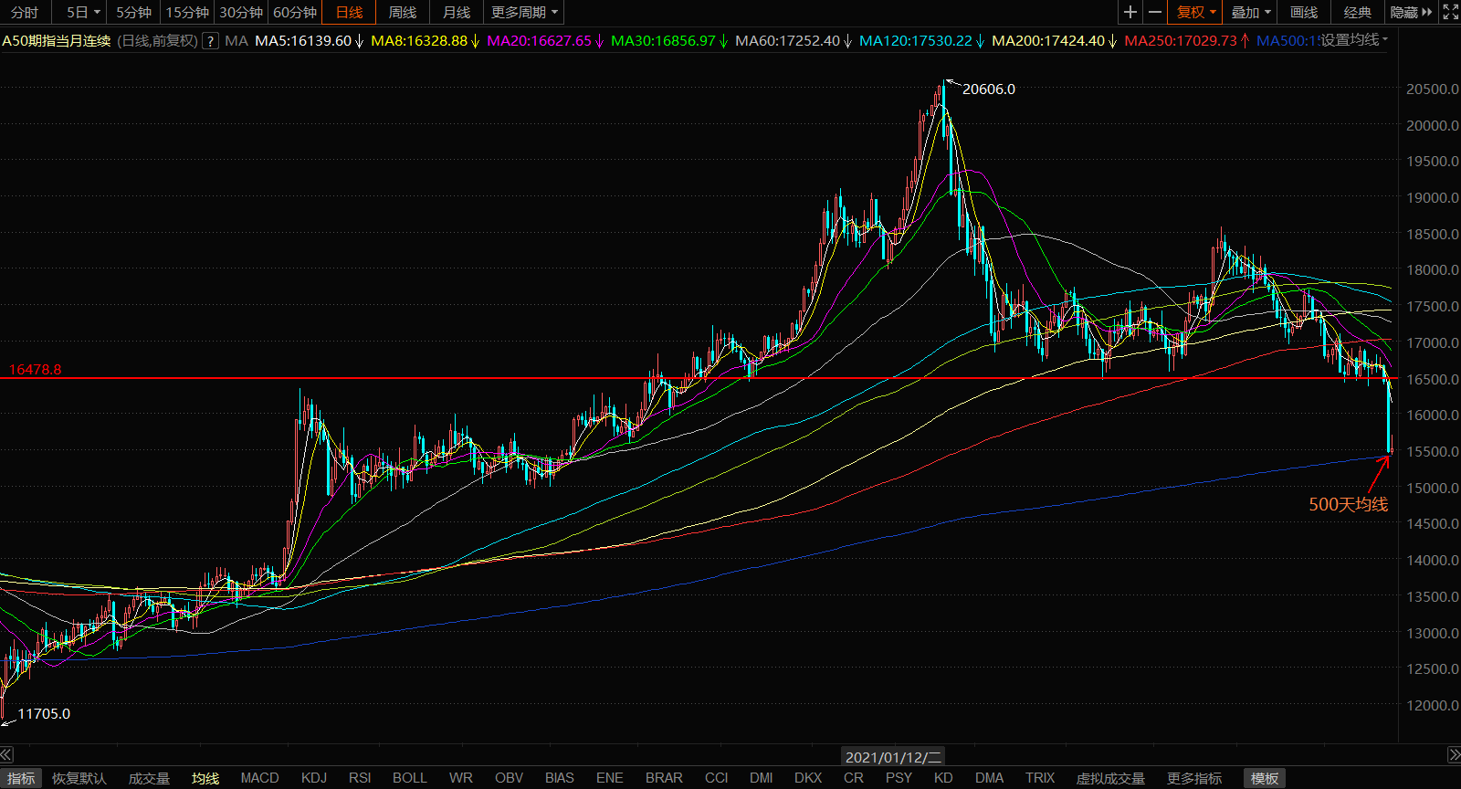Viewport: 1461px width, 789px height.
Task: Select the 60分钟 period tab
Action: pos(295,12)
